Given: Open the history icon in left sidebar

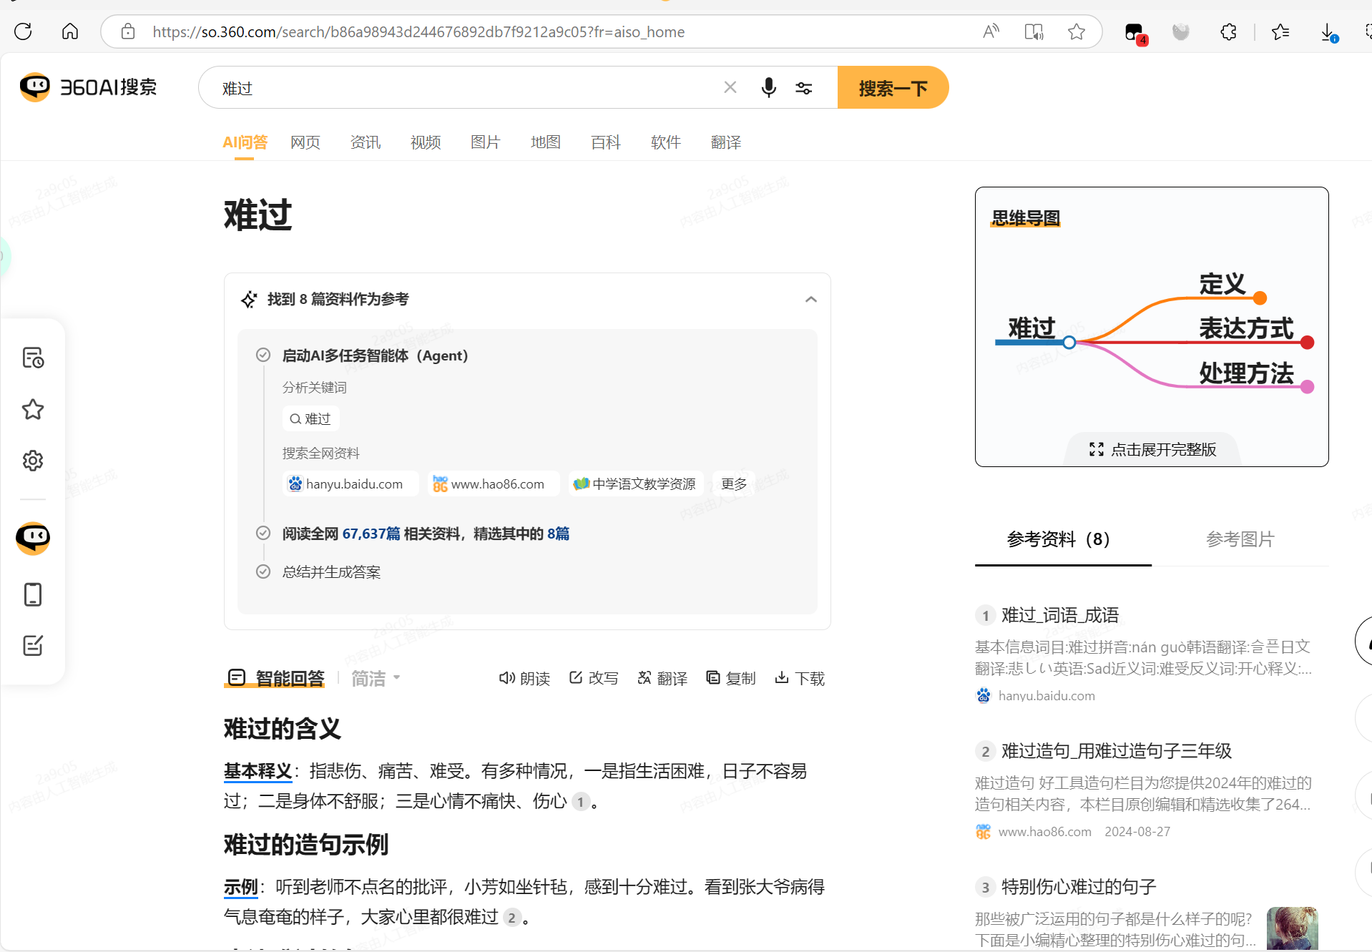Looking at the screenshot, I should point(33,358).
